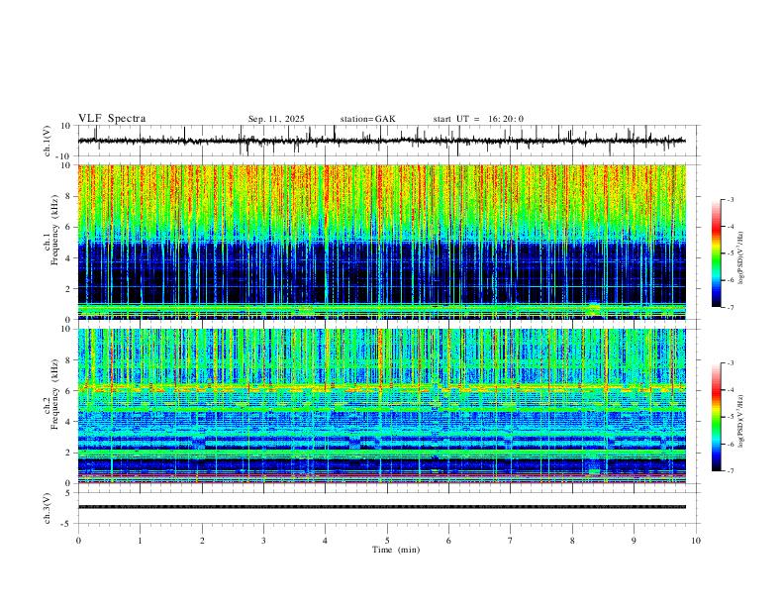Click the ch.1 log(PSD) colorbar label

pos(740,258)
